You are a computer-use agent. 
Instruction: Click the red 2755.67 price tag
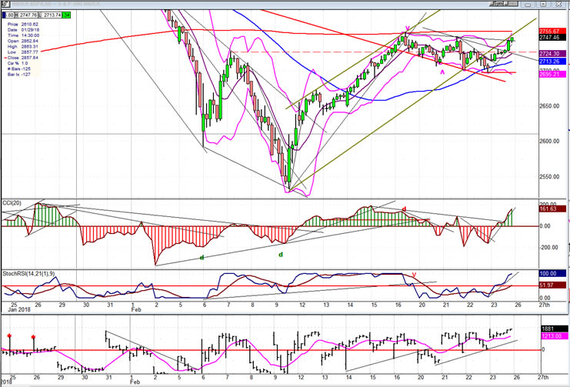[552, 32]
